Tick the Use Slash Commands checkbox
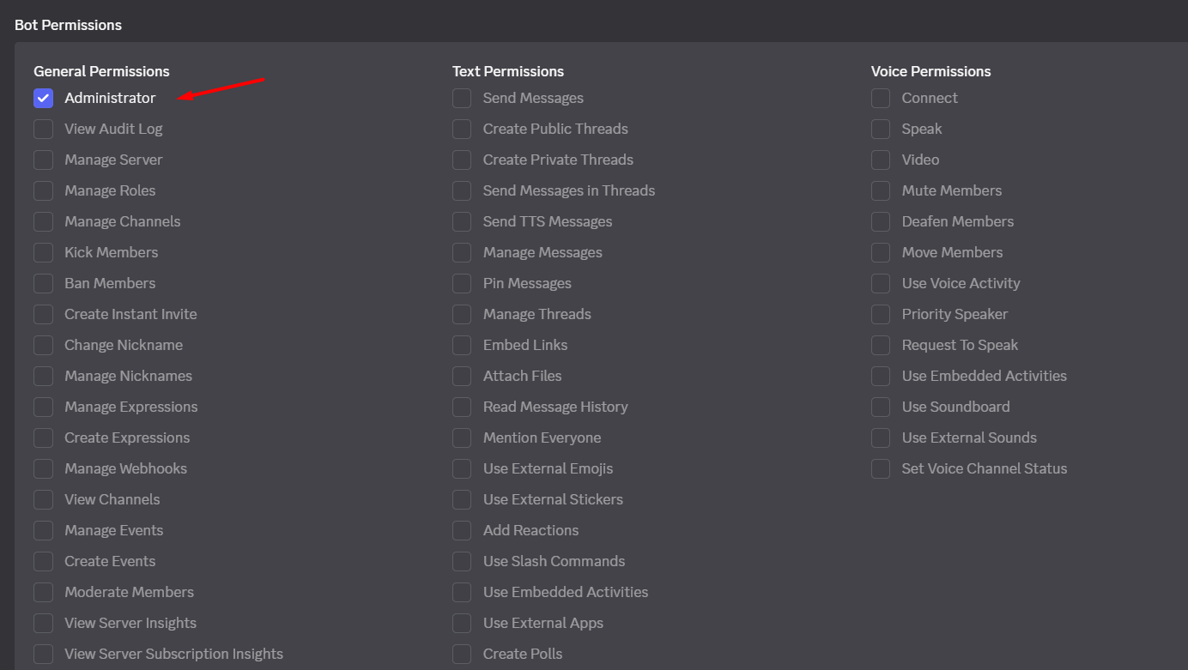Screen dimensions: 1188x670 tap(462, 561)
